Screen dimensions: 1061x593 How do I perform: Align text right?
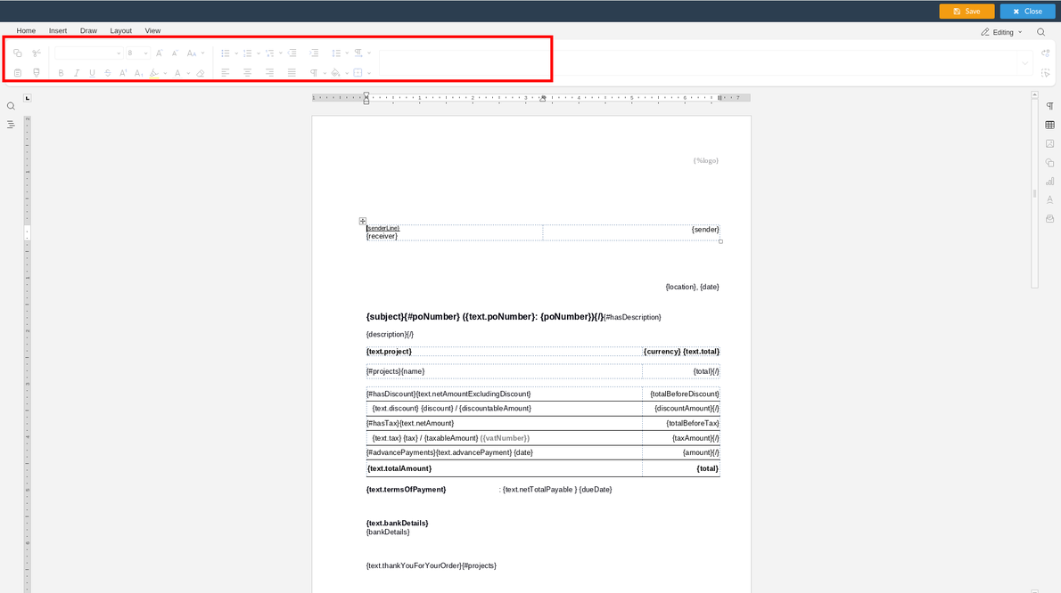[269, 73]
